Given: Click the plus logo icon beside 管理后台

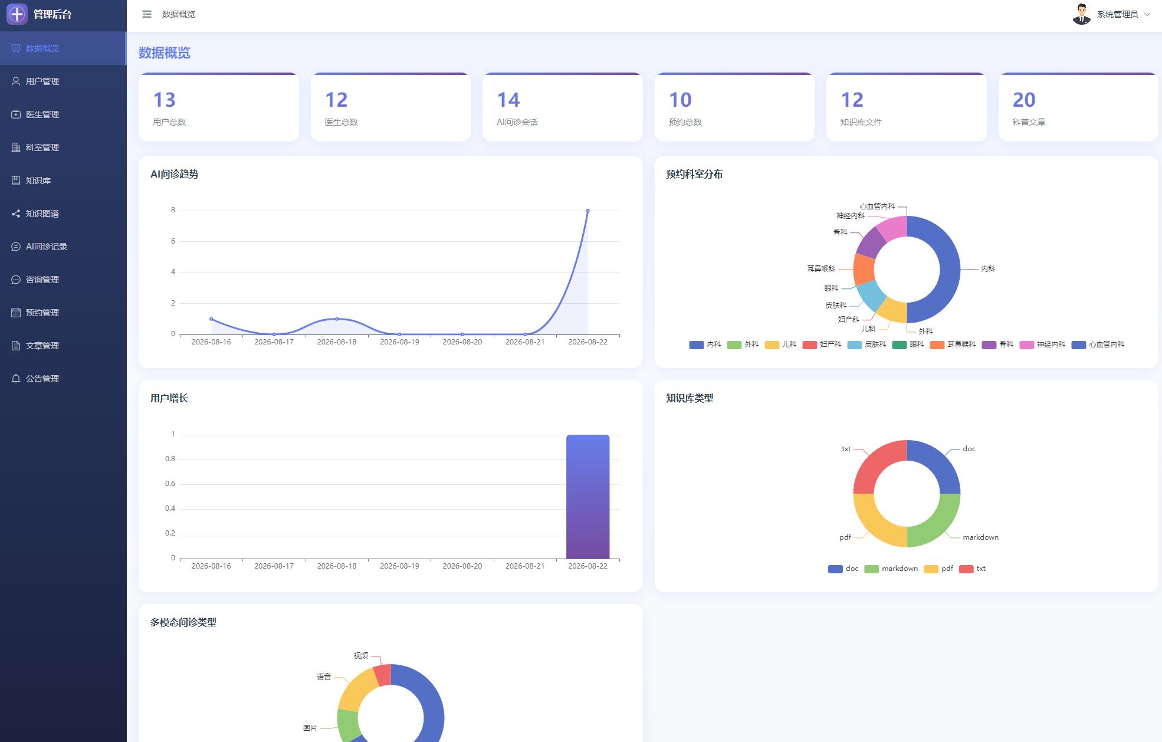Looking at the screenshot, I should 17,14.
